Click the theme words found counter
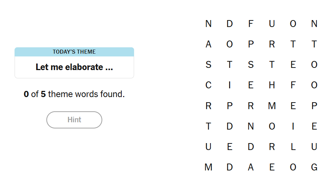This screenshot has width=334, height=192. (74, 94)
